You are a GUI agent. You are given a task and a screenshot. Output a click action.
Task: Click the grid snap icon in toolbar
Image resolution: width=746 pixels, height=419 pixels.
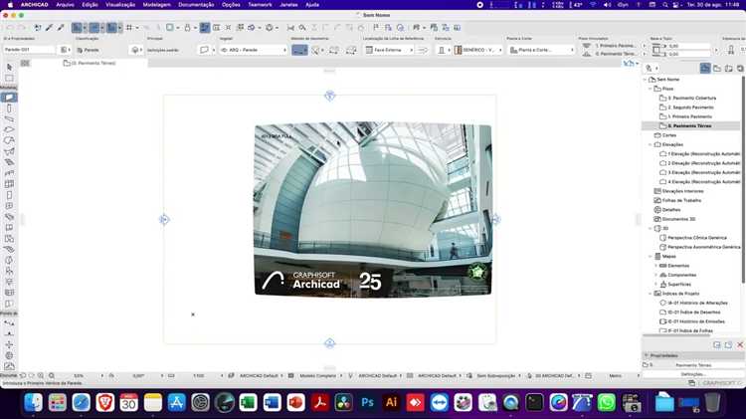click(x=129, y=28)
